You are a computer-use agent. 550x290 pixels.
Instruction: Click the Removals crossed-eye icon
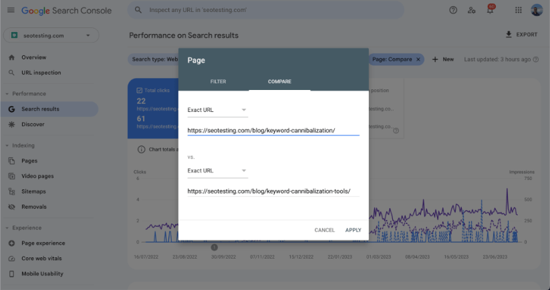click(11, 207)
